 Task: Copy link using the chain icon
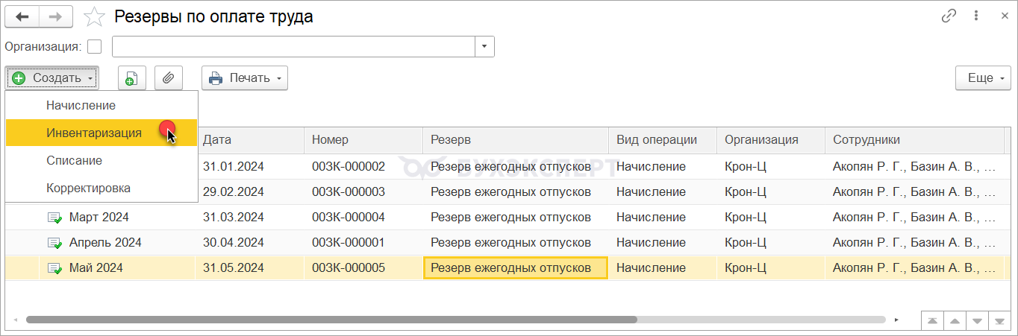pos(949,16)
